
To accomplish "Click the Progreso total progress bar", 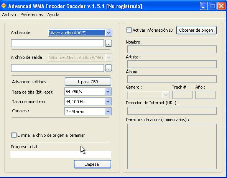I will [x=61, y=154].
